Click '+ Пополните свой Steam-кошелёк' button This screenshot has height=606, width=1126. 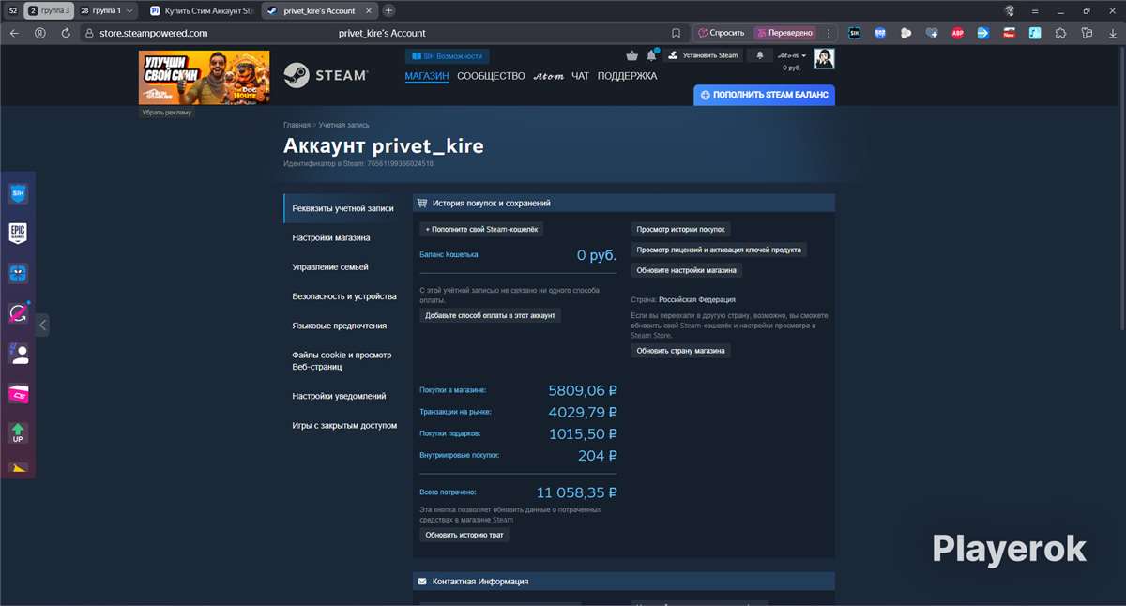(x=481, y=229)
